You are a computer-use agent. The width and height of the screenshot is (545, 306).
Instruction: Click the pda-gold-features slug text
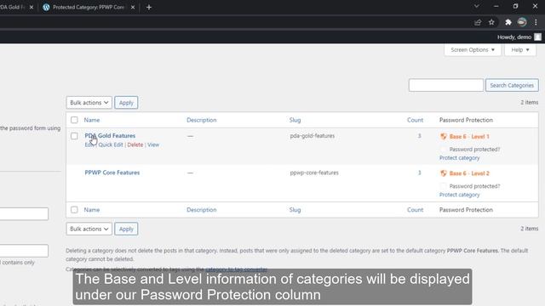click(313, 136)
